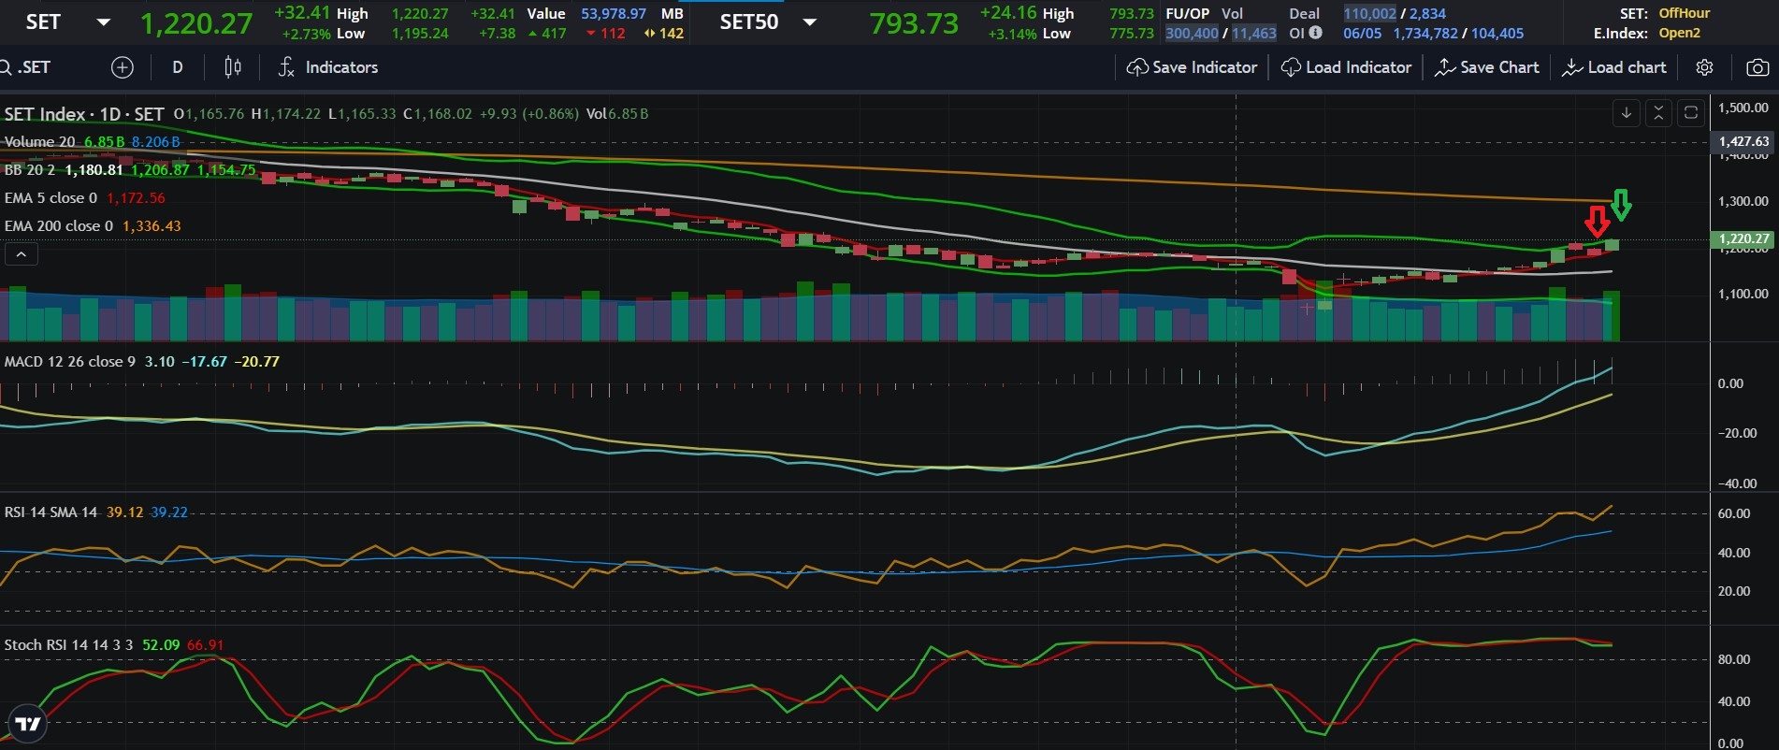The image size is (1779, 750).
Task: Click the Value figure 53,978.97
Action: point(614,13)
